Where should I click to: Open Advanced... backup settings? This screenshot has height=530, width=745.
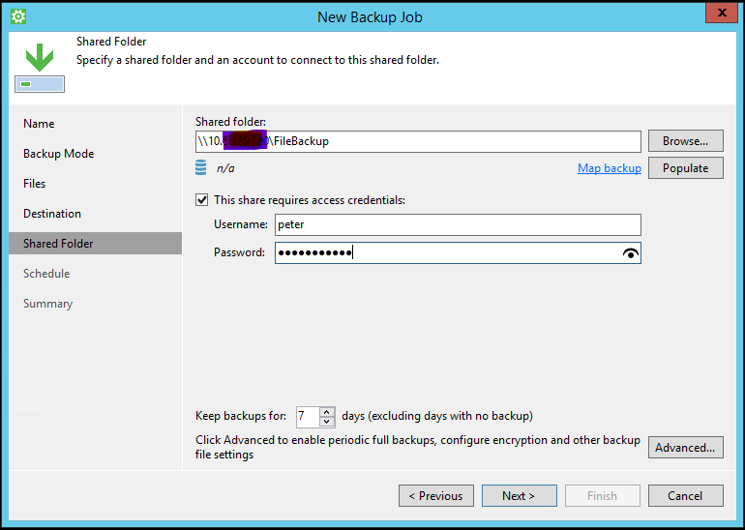[685, 448]
